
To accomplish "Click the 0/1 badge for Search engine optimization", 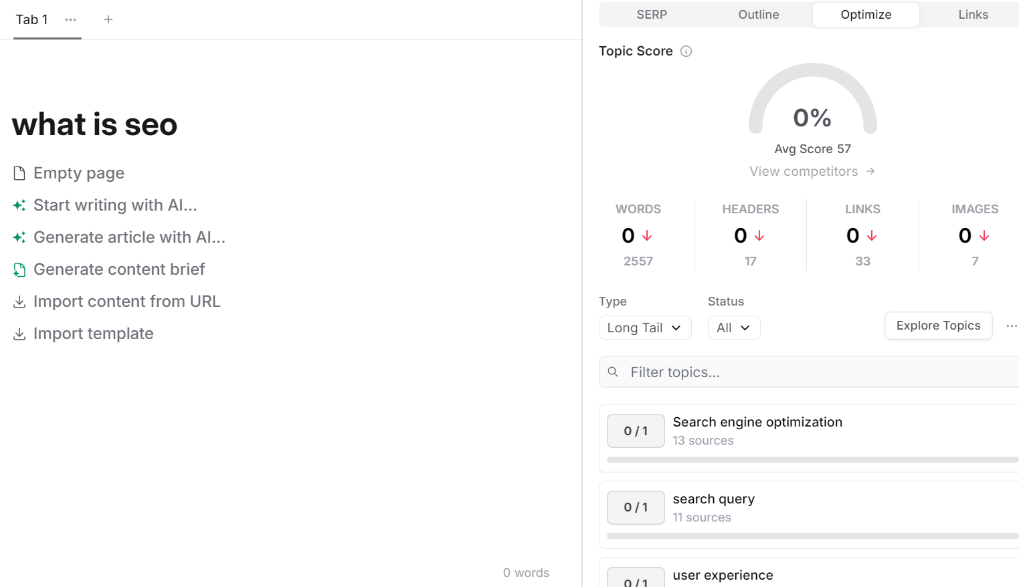I will 636,431.
